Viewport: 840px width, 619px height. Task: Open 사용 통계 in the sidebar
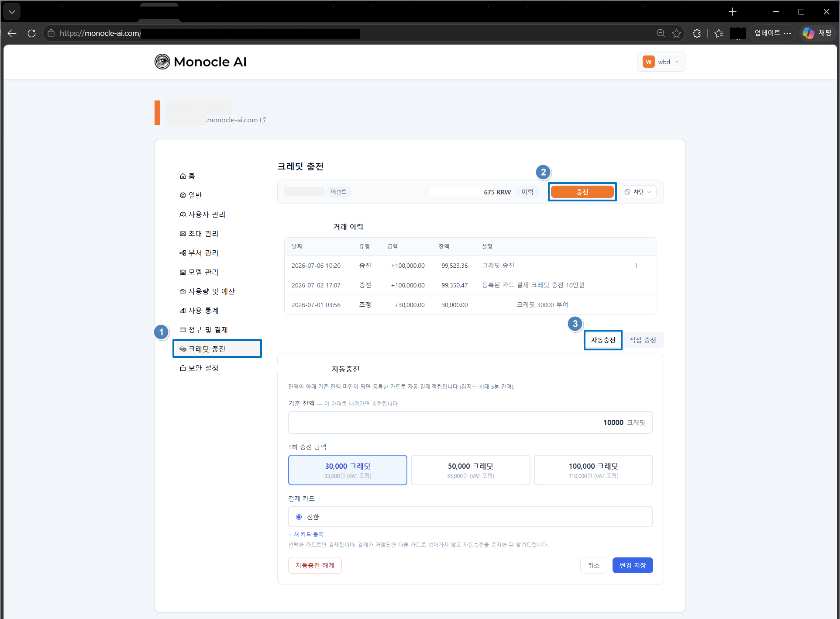coord(199,311)
